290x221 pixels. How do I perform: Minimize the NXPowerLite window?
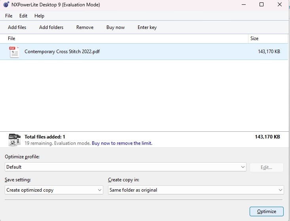click(x=244, y=4)
